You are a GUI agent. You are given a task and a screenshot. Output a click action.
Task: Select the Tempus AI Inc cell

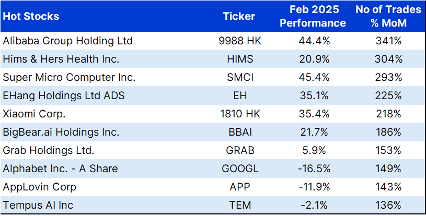click(39, 206)
